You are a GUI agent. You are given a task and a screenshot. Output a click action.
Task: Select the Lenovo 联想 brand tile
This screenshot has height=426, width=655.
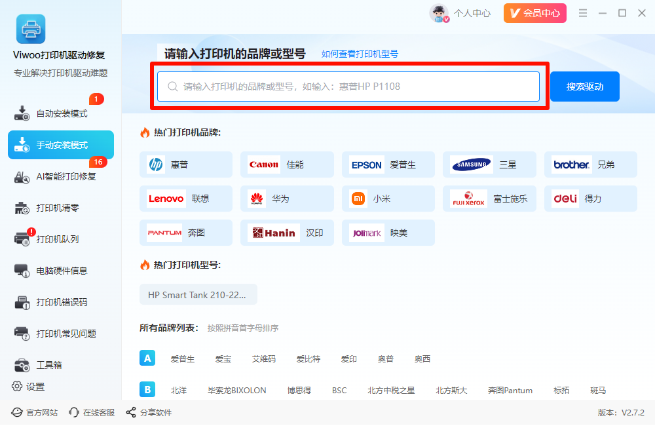[186, 199]
